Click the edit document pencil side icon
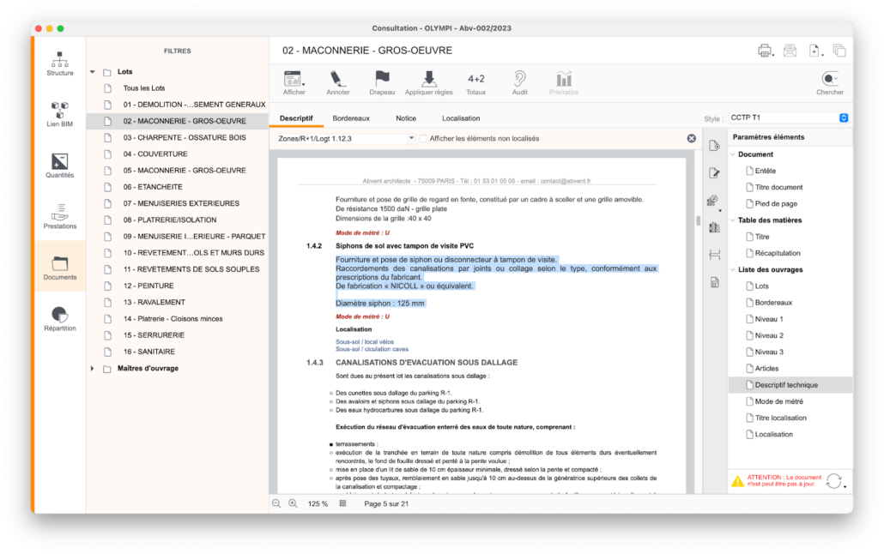This screenshot has width=884, height=554. pyautogui.click(x=714, y=172)
